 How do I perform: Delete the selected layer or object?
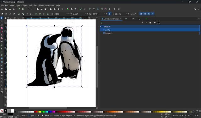[150, 23]
